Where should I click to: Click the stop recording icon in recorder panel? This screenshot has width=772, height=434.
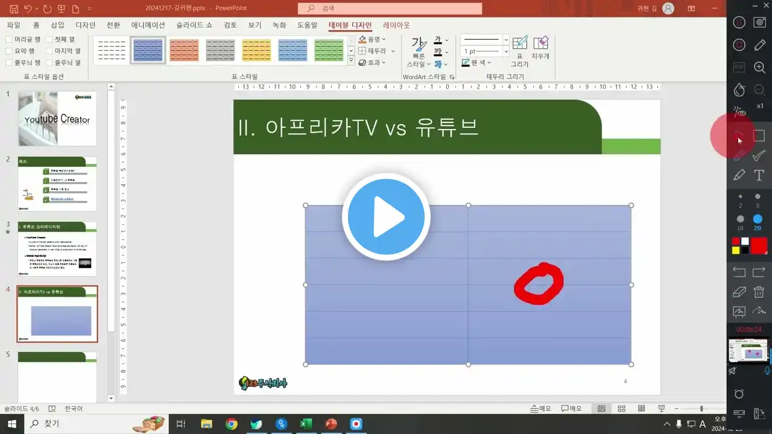(739, 45)
